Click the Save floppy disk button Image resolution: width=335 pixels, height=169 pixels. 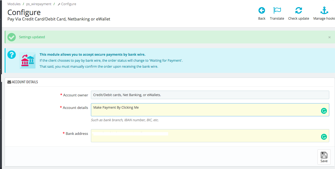(x=324, y=157)
